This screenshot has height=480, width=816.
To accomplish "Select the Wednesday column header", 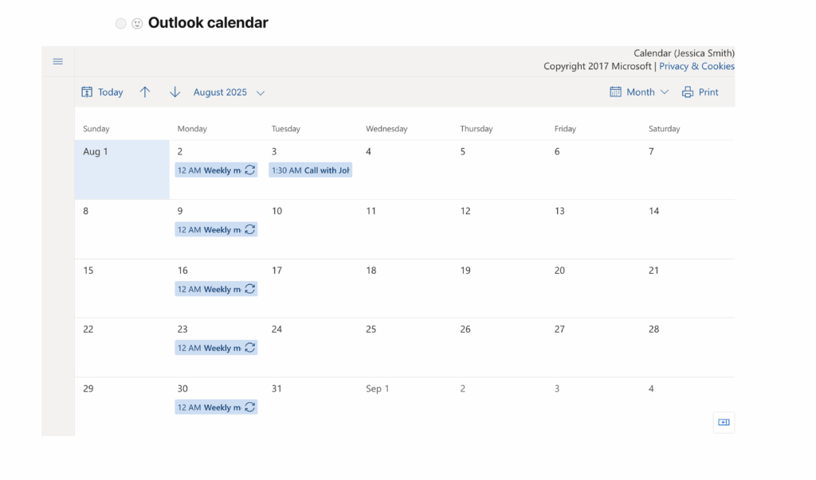I will click(x=386, y=128).
